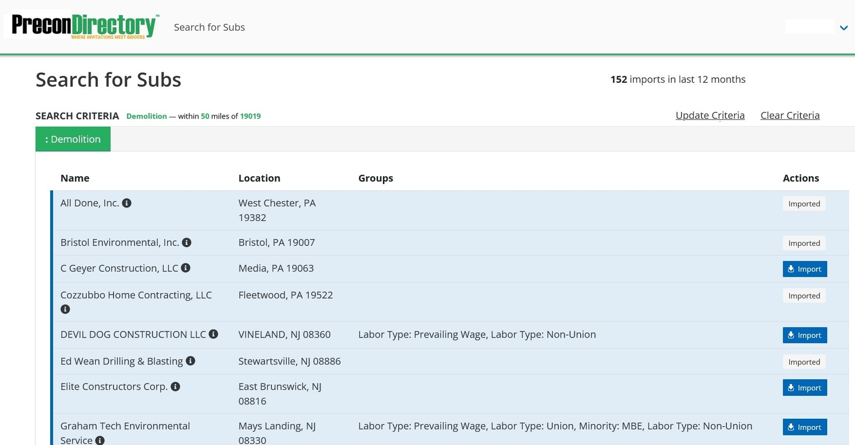The image size is (855, 445).
Task: Click the Graham Tech Environmental Service name
Action: (x=125, y=433)
